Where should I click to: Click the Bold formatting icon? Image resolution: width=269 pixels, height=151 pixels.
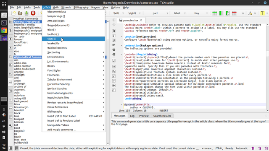(x=114, y=31)
